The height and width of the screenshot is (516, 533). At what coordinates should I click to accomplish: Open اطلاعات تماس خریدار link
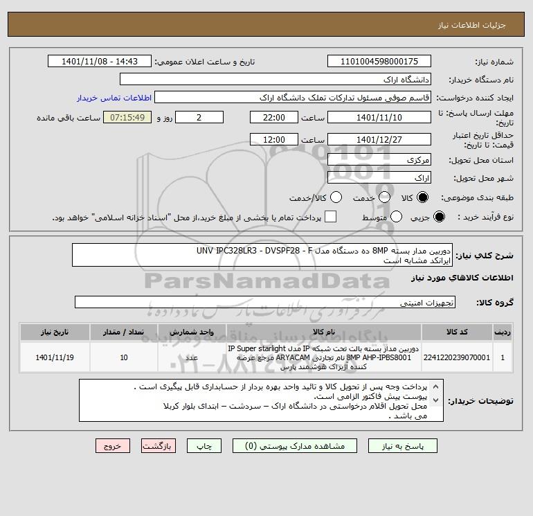click(x=114, y=98)
